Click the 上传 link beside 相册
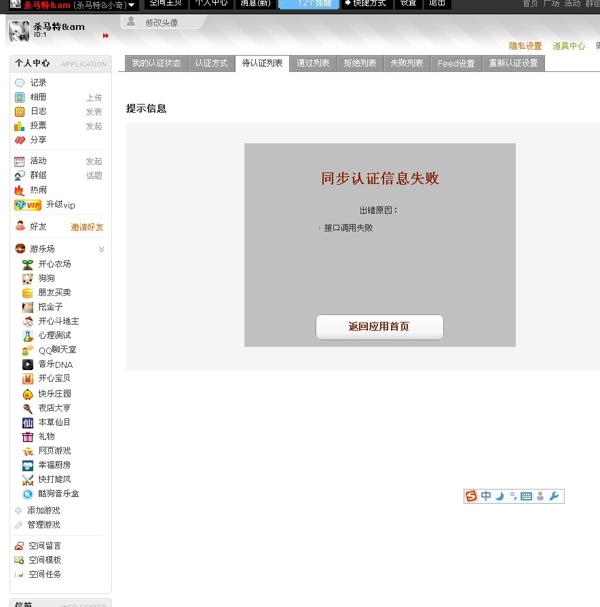This screenshot has width=600, height=607. pos(94,98)
